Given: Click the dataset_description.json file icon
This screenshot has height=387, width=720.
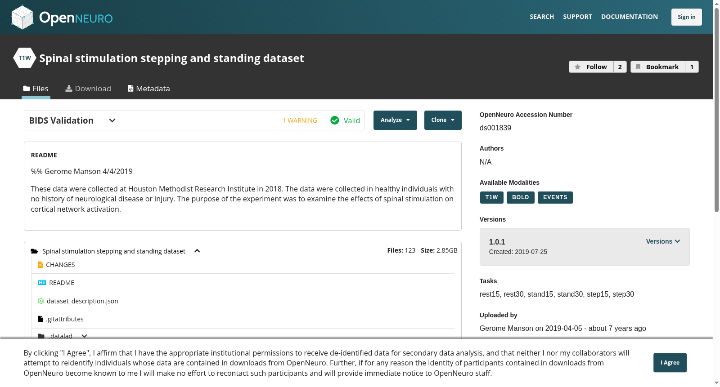Looking at the screenshot, I should (x=40, y=301).
